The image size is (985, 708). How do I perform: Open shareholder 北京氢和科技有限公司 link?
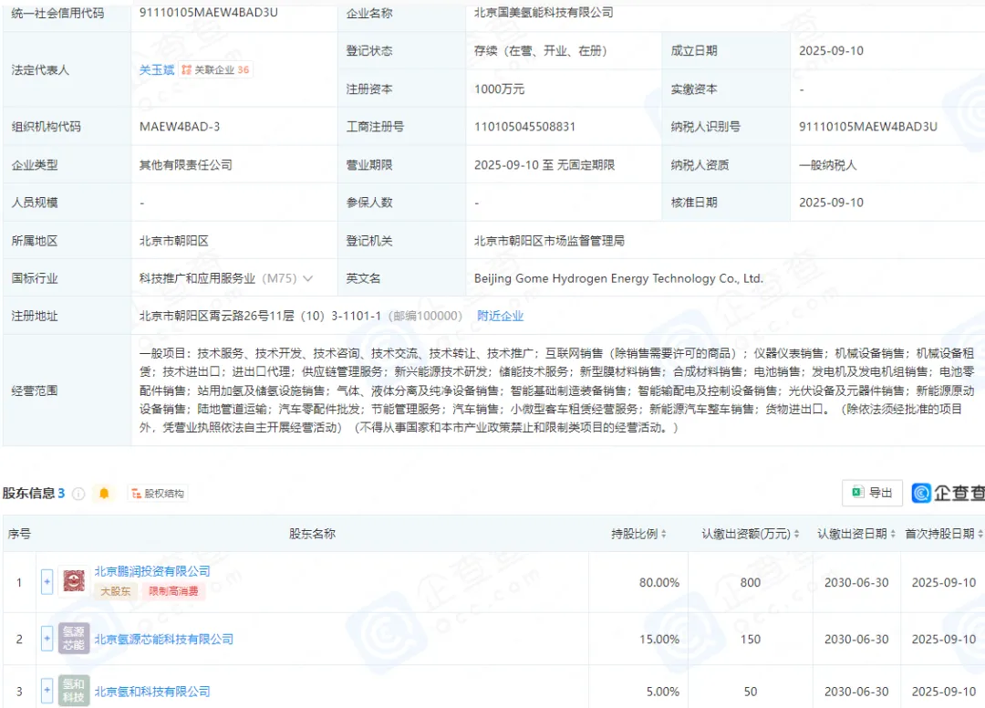[x=152, y=692]
